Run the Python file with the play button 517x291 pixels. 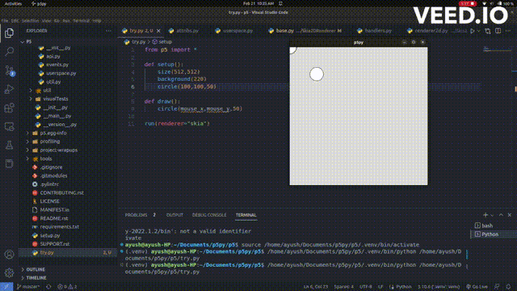pos(473,31)
